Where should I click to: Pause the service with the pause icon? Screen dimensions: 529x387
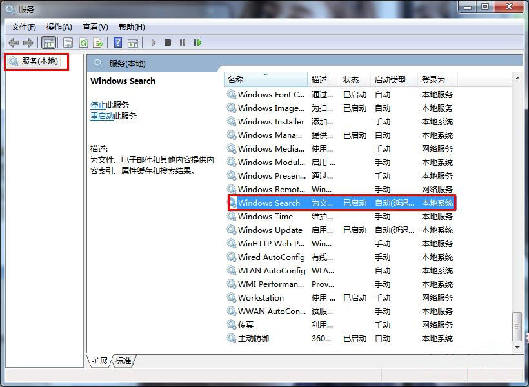183,43
